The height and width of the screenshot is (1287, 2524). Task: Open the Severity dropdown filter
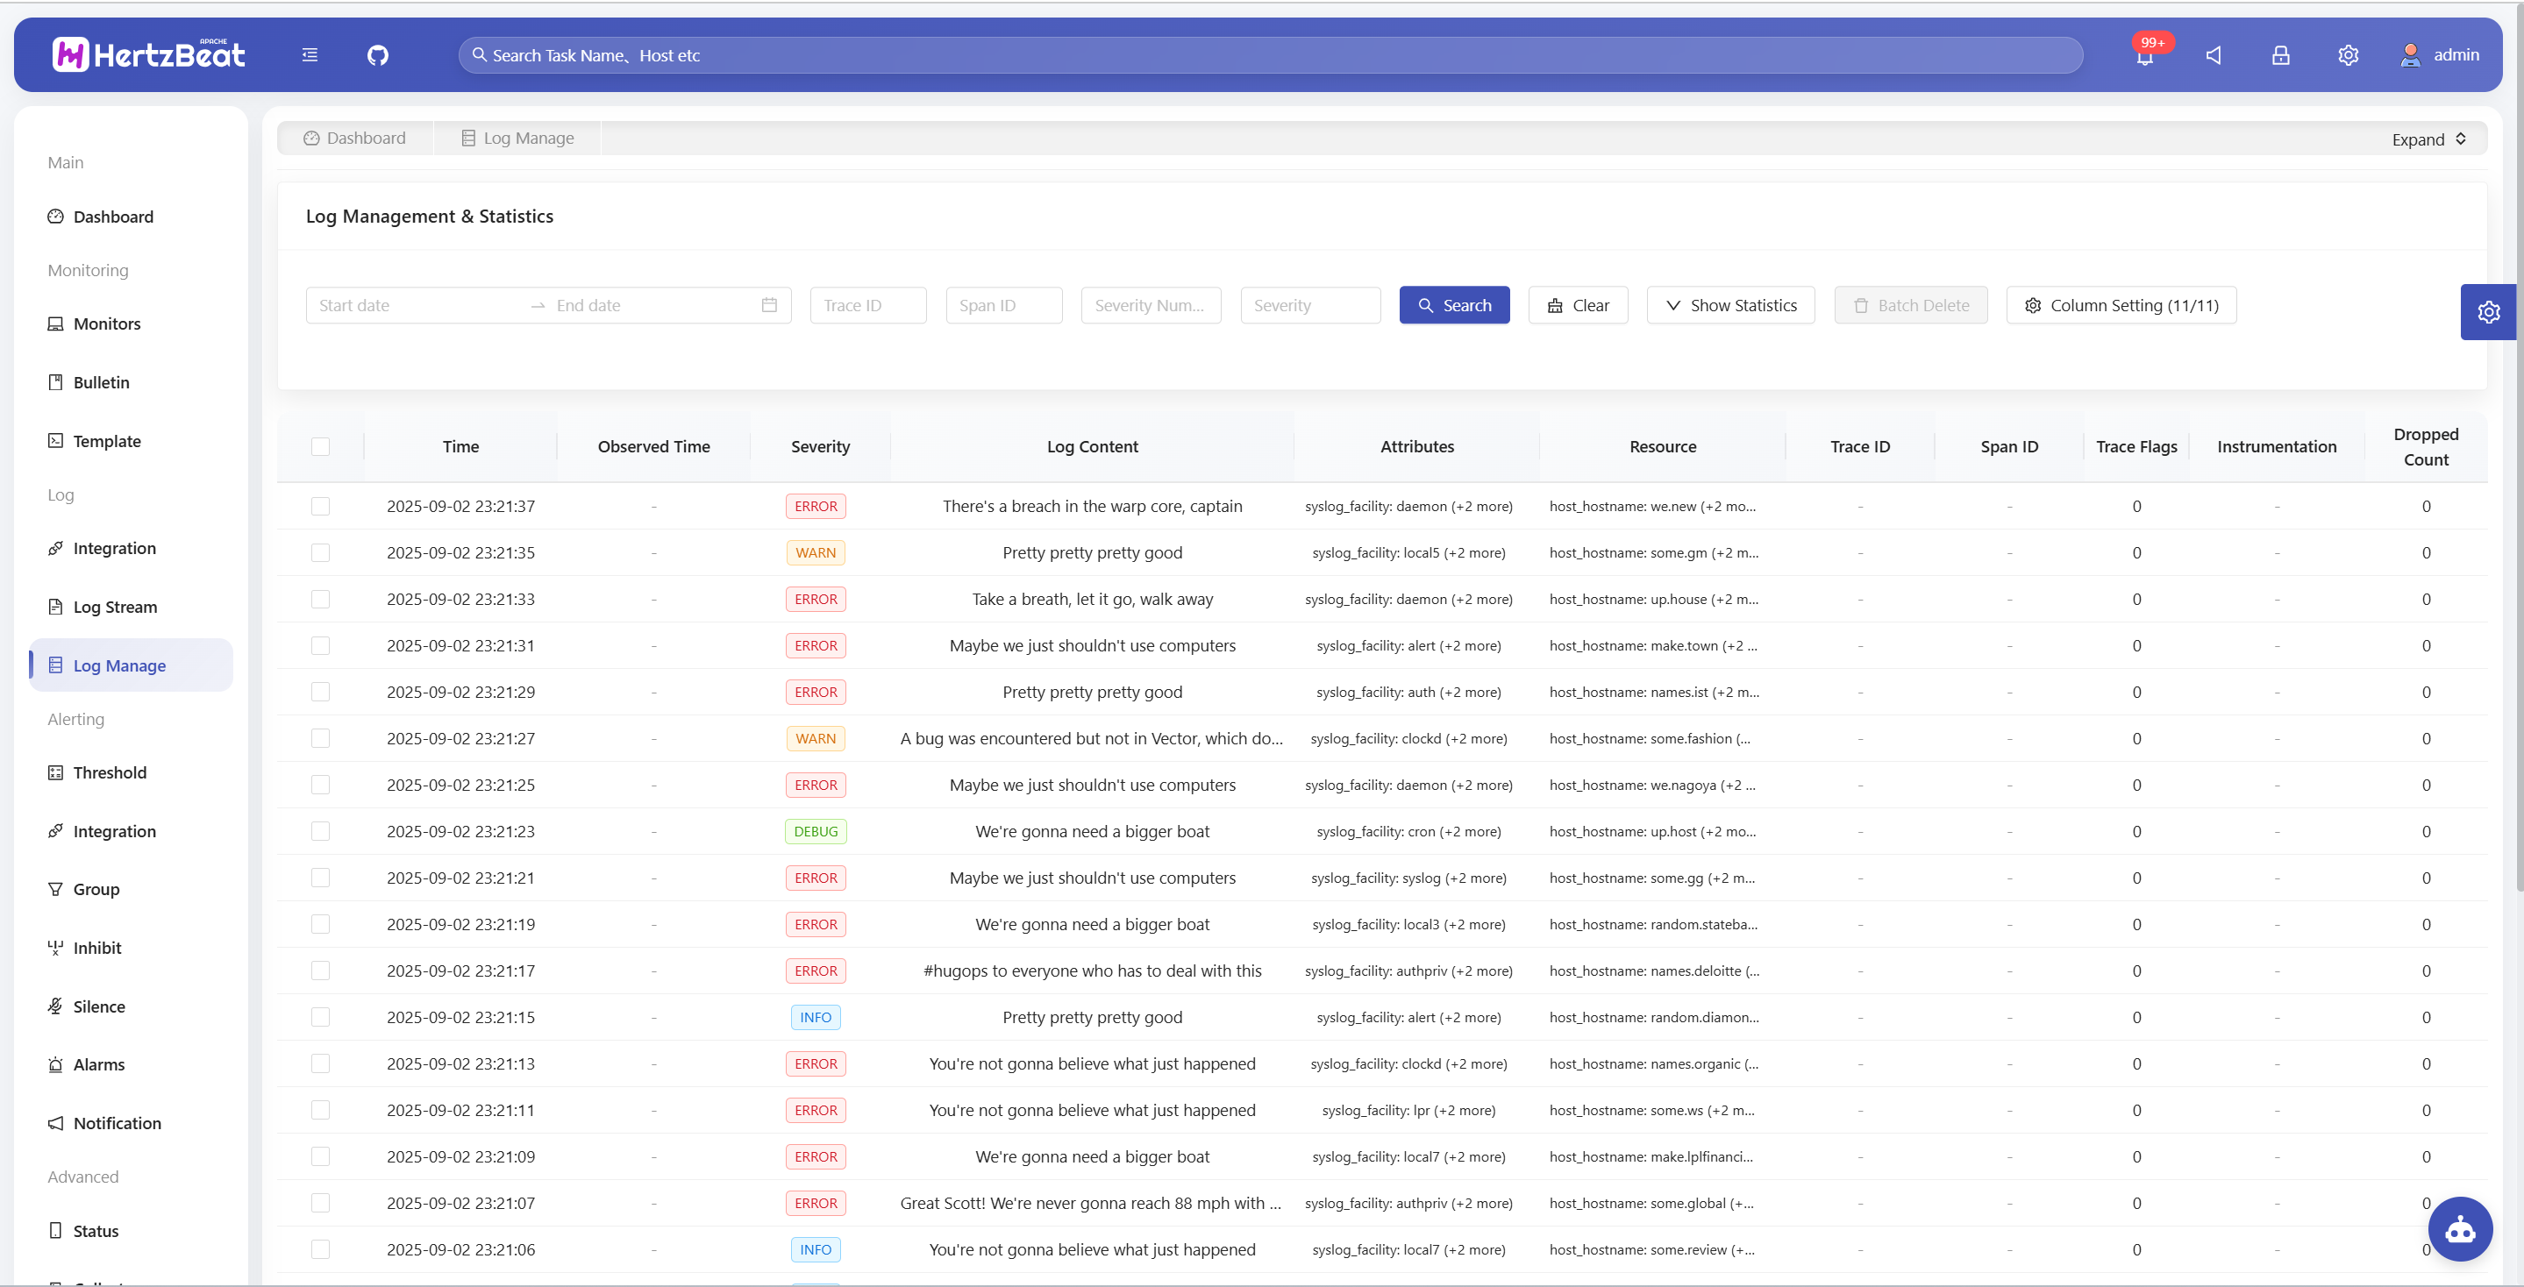(1309, 306)
